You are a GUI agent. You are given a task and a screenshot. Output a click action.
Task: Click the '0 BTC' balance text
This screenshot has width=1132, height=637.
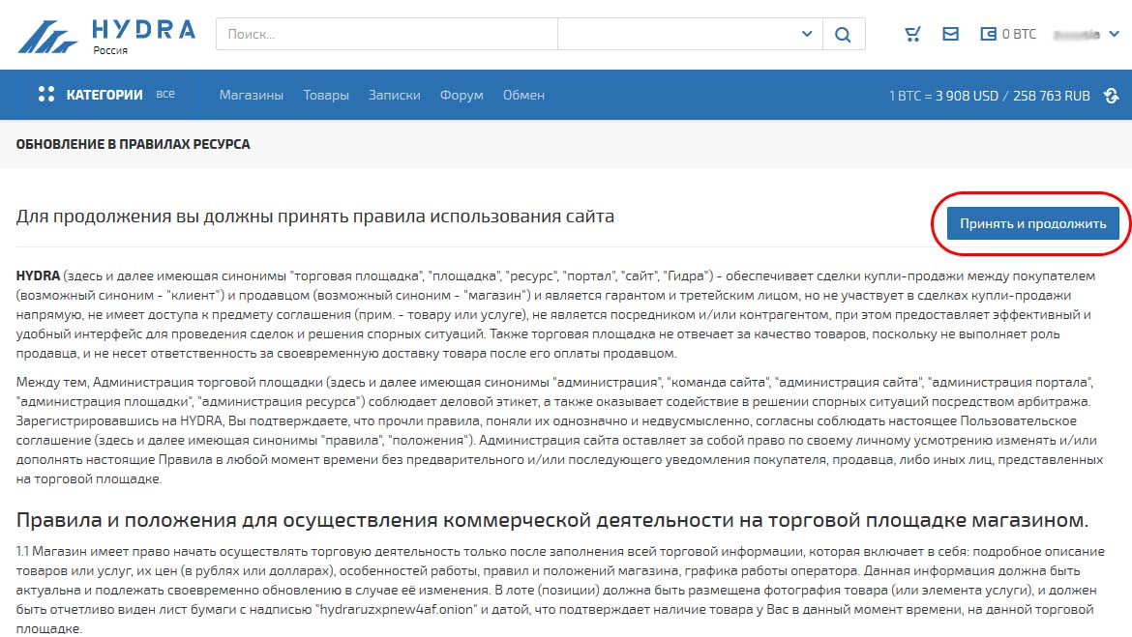[1019, 34]
